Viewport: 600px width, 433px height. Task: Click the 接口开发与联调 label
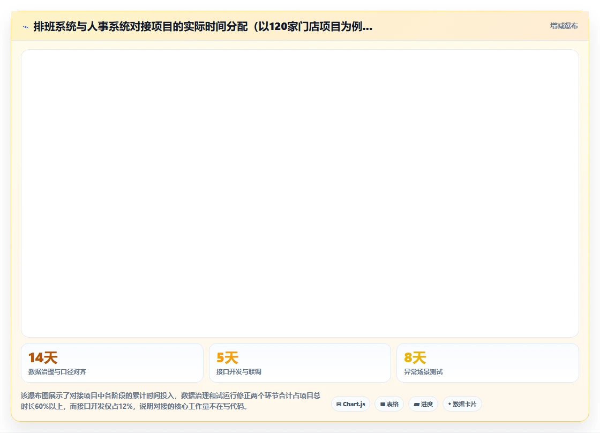[239, 372]
